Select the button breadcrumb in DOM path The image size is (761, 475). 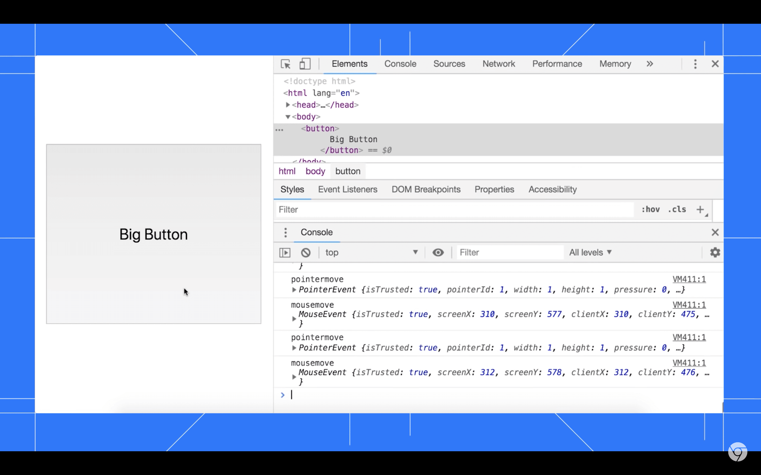[348, 171]
